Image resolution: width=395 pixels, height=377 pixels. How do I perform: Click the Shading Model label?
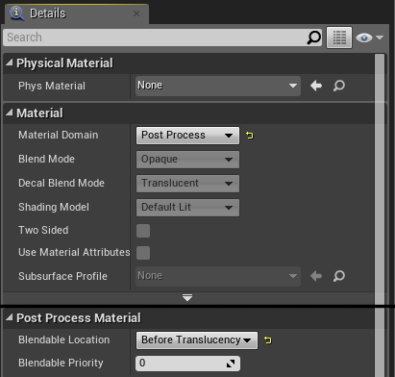coord(54,207)
